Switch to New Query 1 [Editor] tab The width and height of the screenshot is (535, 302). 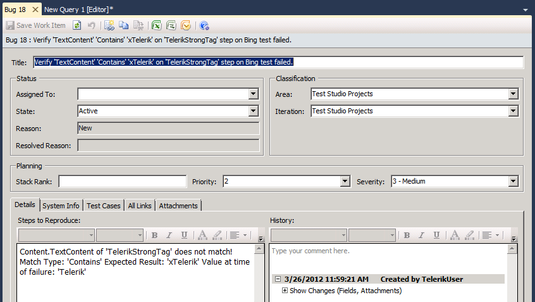(x=79, y=9)
